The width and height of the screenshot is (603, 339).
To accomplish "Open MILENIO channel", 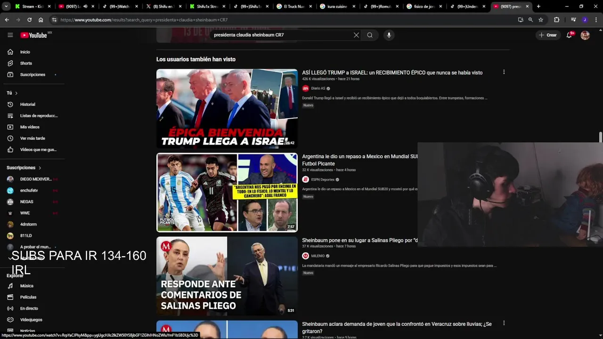I will [x=318, y=256].
